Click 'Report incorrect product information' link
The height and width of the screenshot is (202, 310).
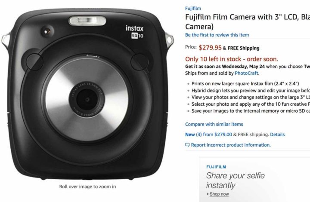230,145
